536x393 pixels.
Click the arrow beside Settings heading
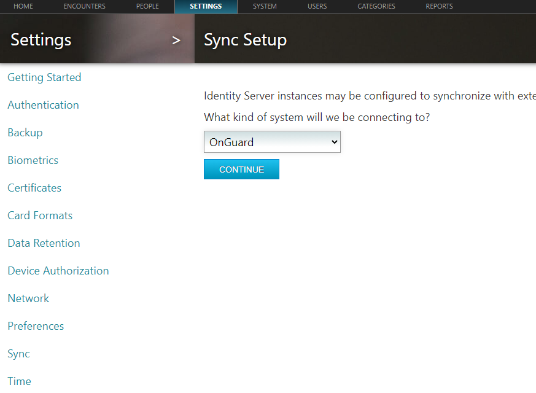pyautogui.click(x=176, y=41)
